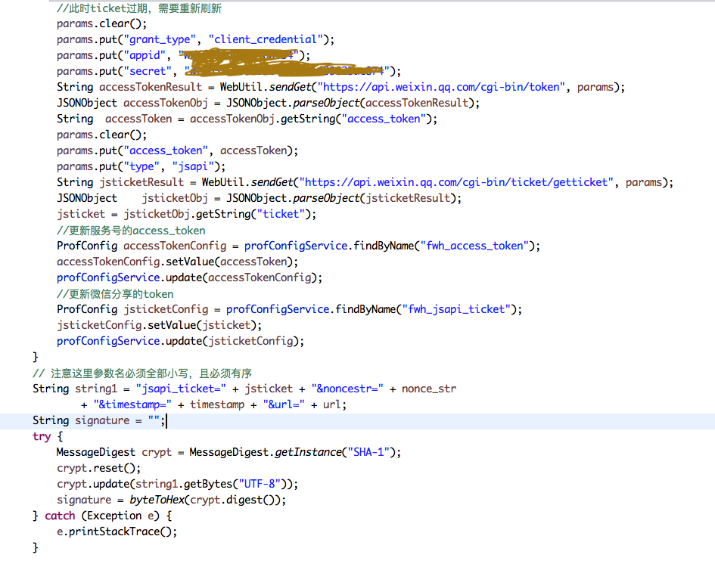Viewport: 715px width, 567px height.
Task: Click the catch keyword
Action: (60, 516)
